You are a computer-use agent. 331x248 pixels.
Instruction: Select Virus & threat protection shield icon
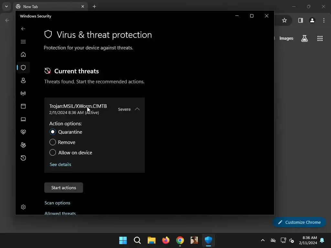23,67
